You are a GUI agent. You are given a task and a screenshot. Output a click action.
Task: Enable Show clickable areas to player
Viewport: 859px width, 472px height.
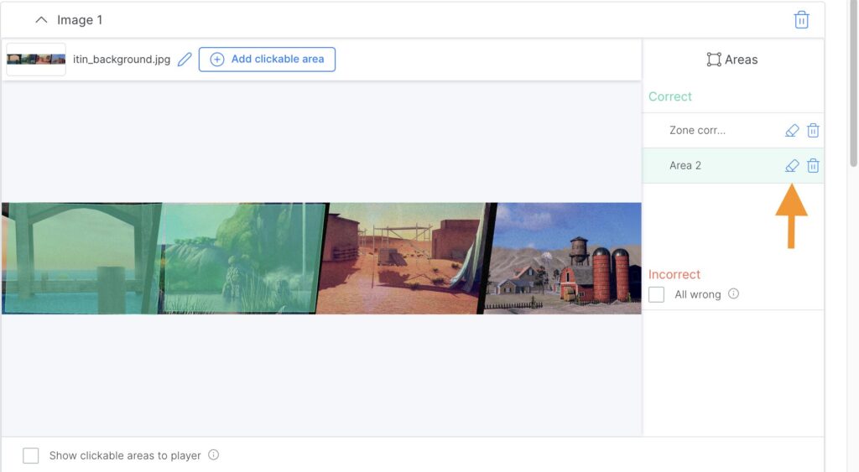tap(31, 455)
